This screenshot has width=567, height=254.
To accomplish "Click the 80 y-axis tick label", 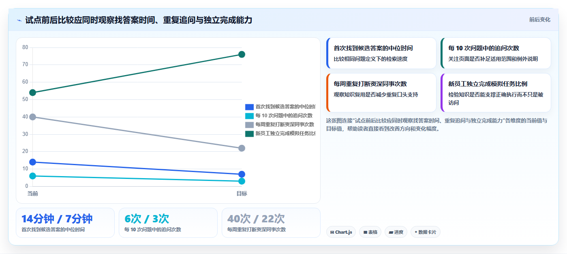I will coord(25,47).
